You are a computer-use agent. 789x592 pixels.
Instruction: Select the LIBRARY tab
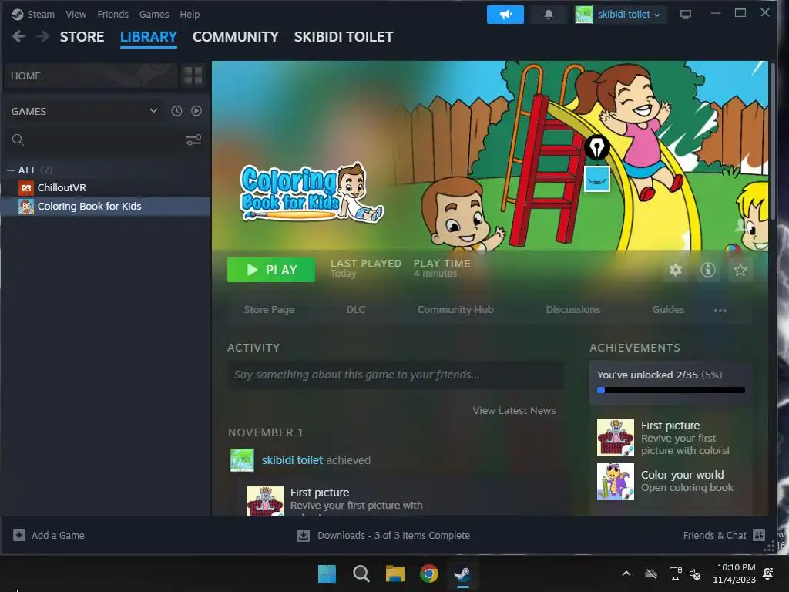pos(149,37)
